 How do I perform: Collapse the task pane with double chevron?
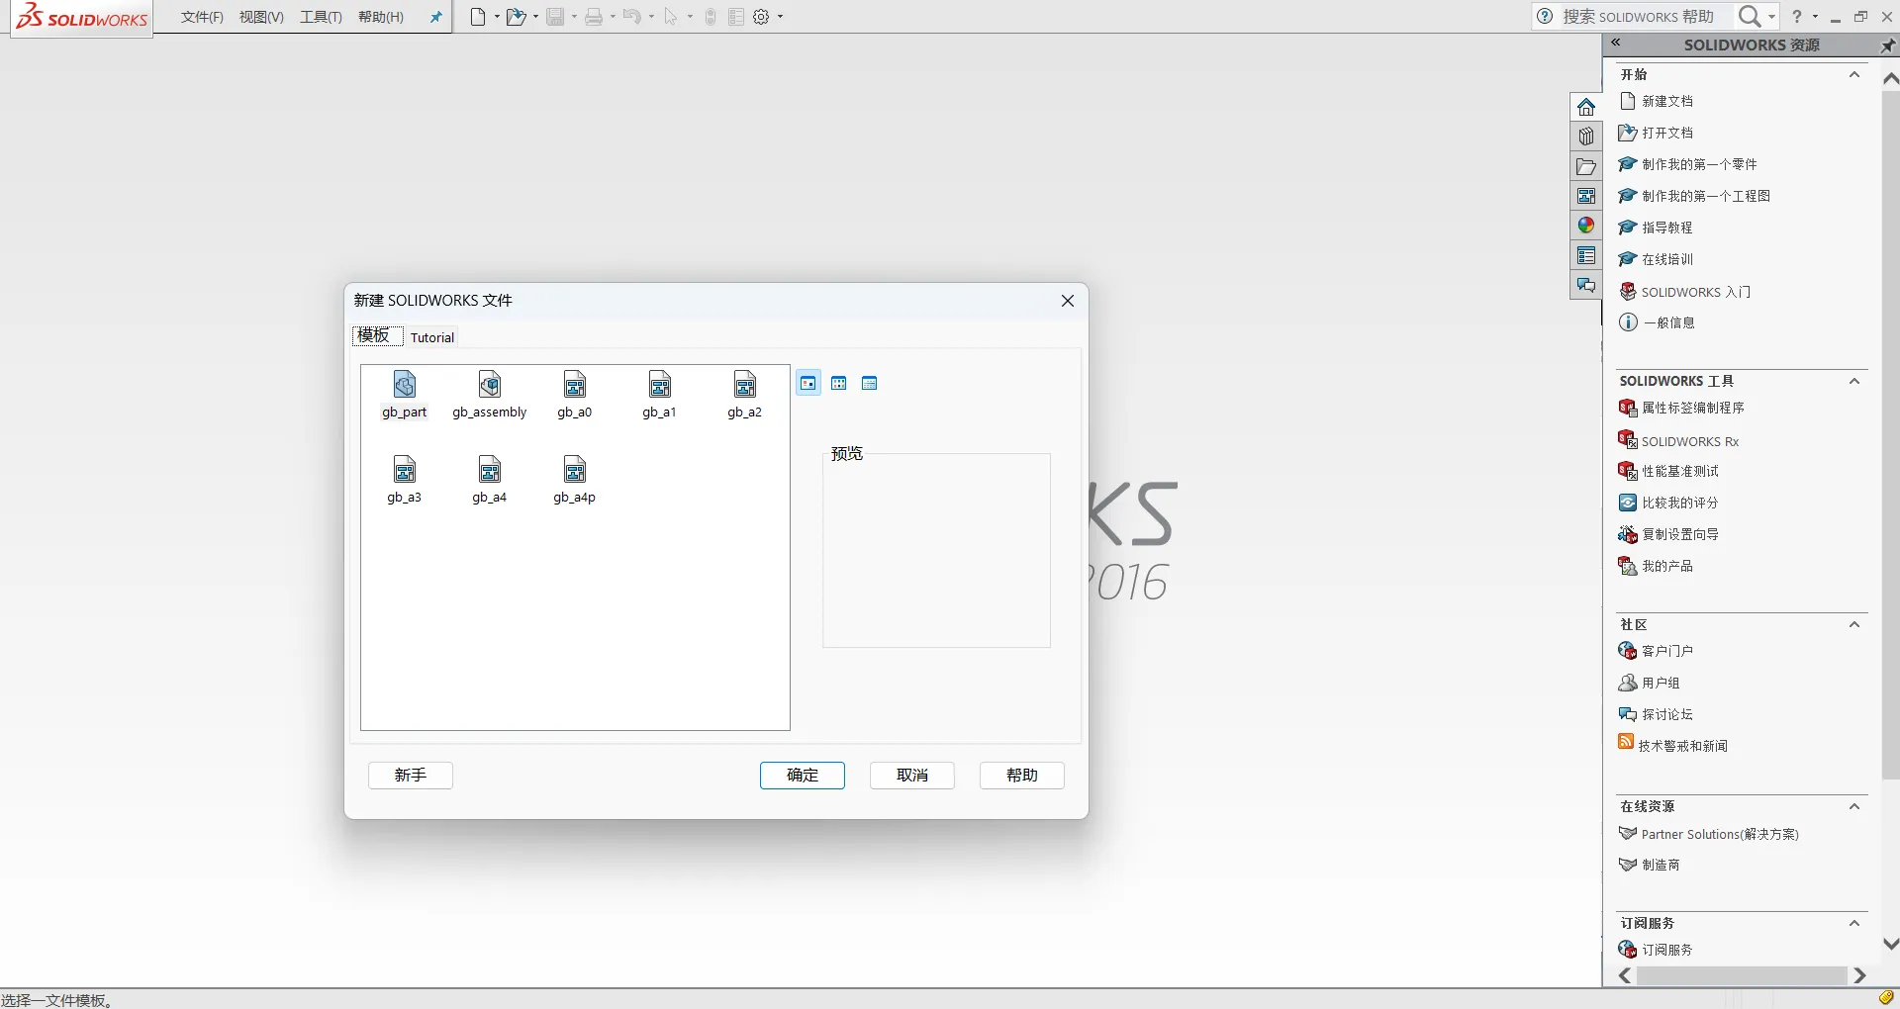pyautogui.click(x=1615, y=43)
